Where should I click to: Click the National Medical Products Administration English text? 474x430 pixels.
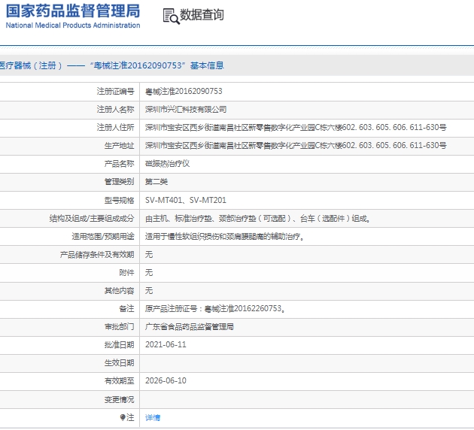coord(73,26)
